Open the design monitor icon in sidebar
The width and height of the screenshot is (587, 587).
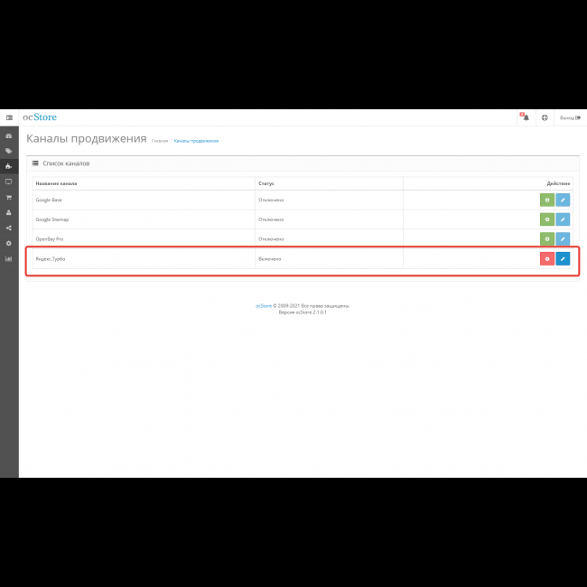tap(9, 182)
